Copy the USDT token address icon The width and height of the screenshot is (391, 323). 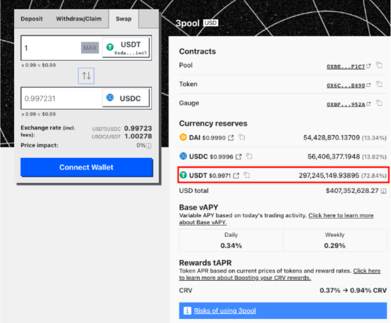246,175
